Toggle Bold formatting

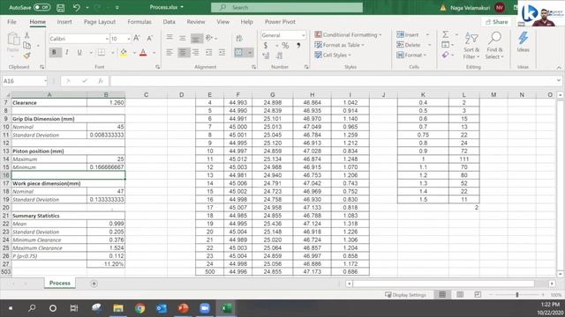coord(55,53)
